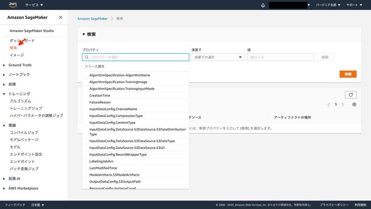Open the エンドポイント page
Viewport: 371px width, 209px height.
pyautogui.click(x=22, y=161)
